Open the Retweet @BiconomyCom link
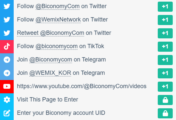The image size is (176, 120). tap(51, 33)
